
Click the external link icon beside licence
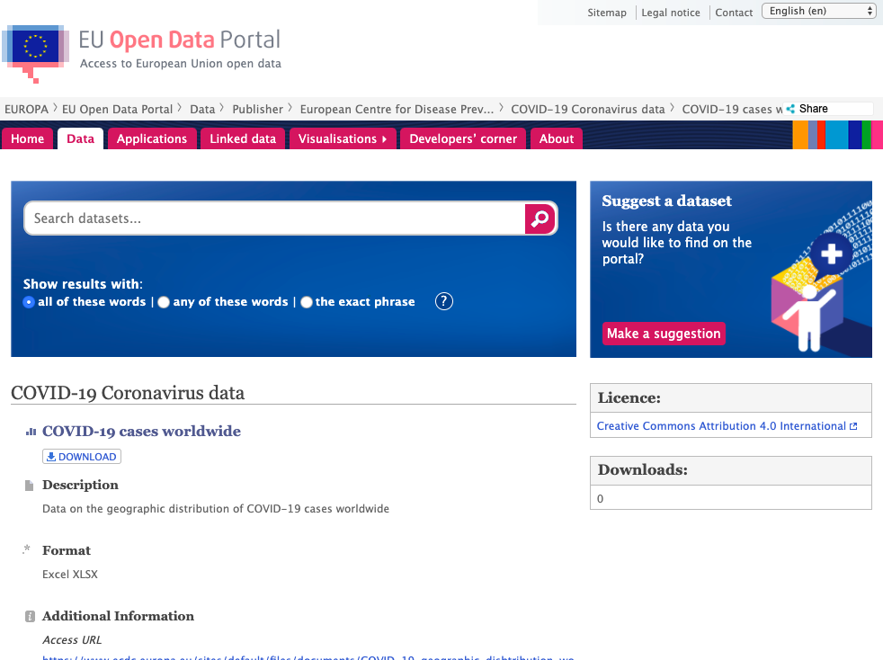pyautogui.click(x=853, y=426)
